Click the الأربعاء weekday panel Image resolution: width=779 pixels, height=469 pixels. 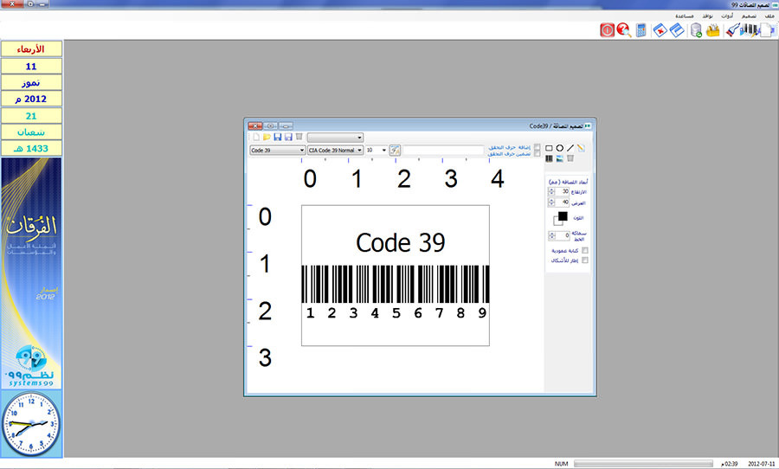[31, 49]
